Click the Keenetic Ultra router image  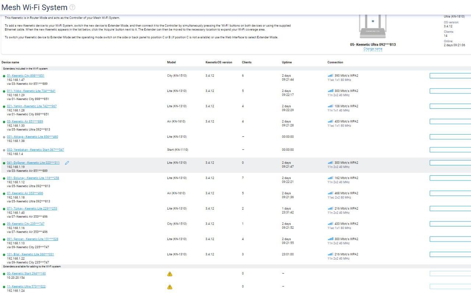373,27
